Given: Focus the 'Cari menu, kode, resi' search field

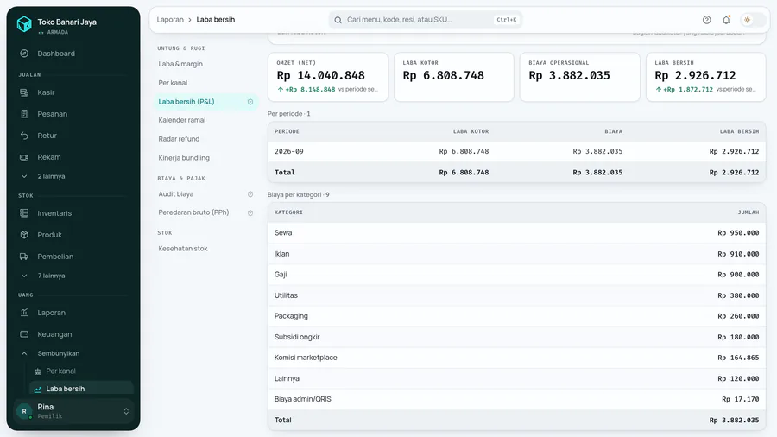Looking at the screenshot, I should tap(425, 20).
